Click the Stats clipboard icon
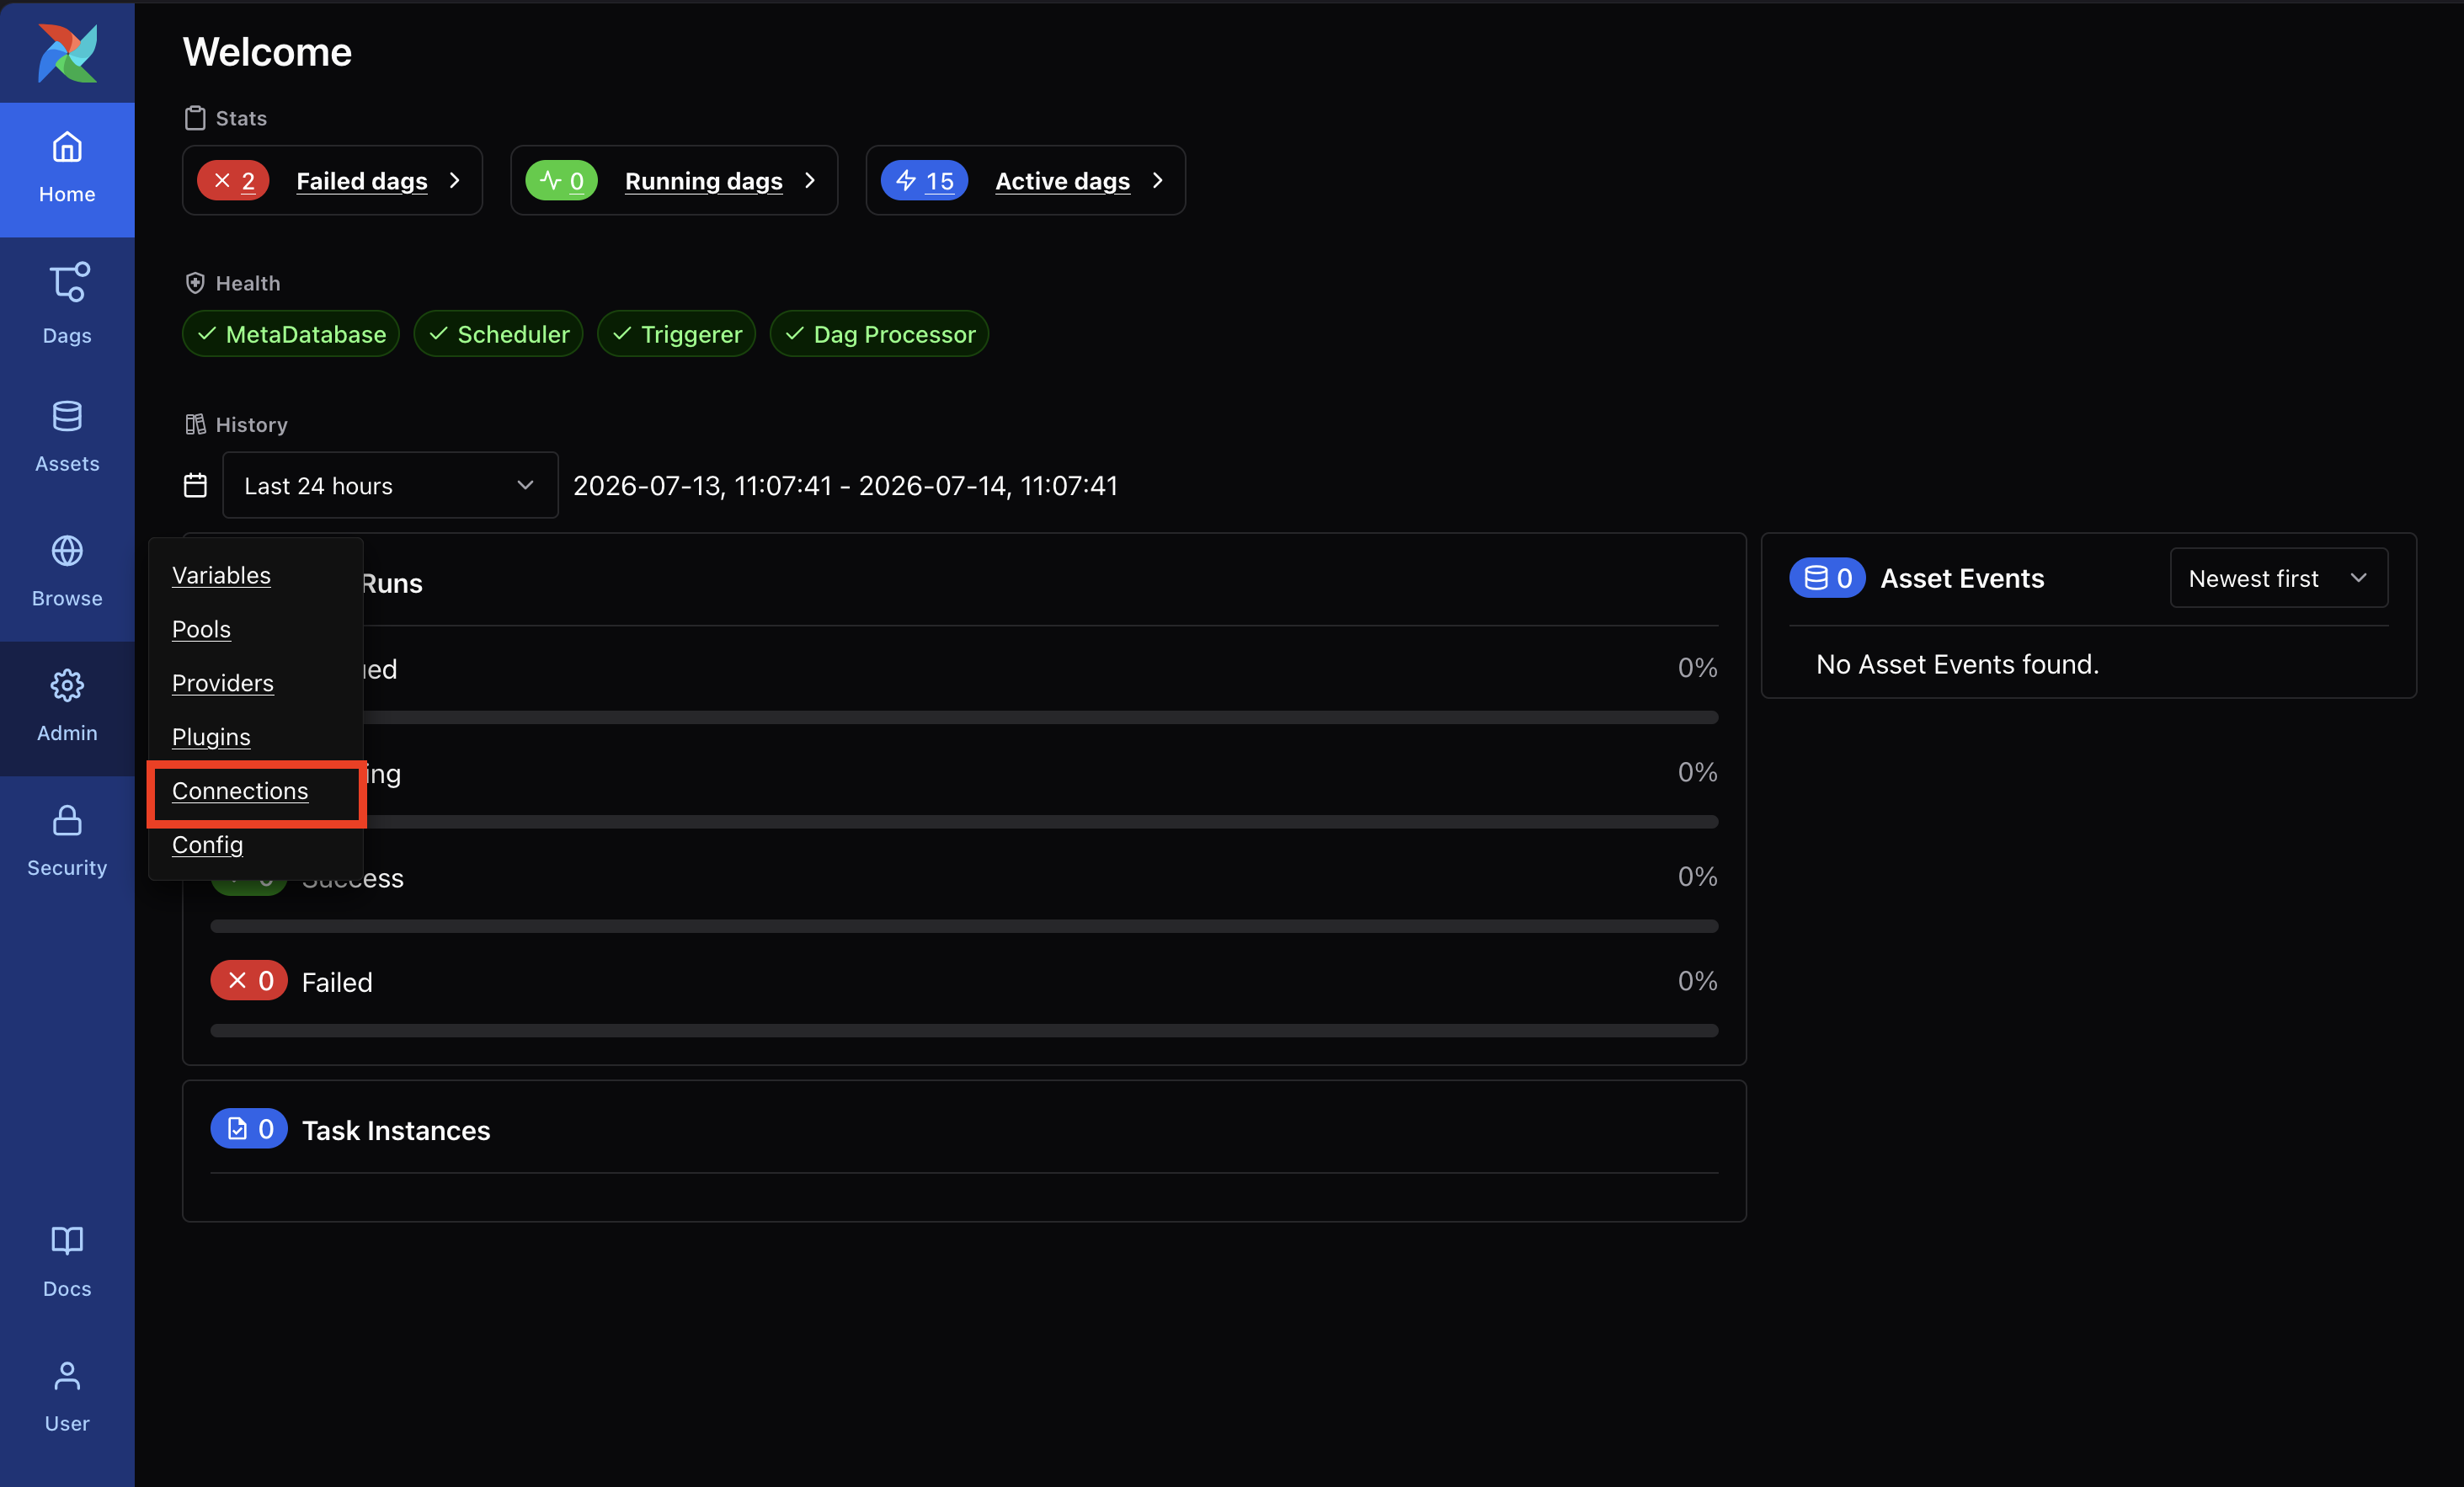2464x1487 pixels. [x=195, y=118]
